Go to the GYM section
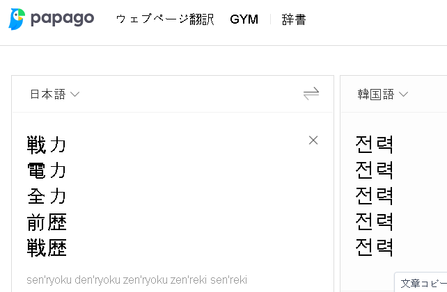 (244, 19)
